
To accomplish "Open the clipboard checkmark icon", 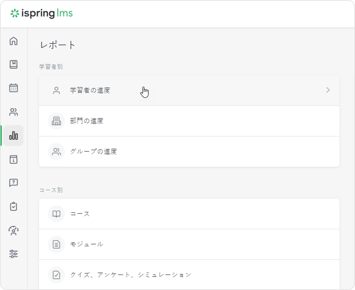I will tap(14, 206).
